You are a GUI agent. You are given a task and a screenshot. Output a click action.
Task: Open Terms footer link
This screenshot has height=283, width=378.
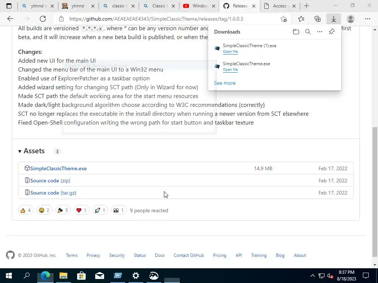pyautogui.click(x=72, y=255)
